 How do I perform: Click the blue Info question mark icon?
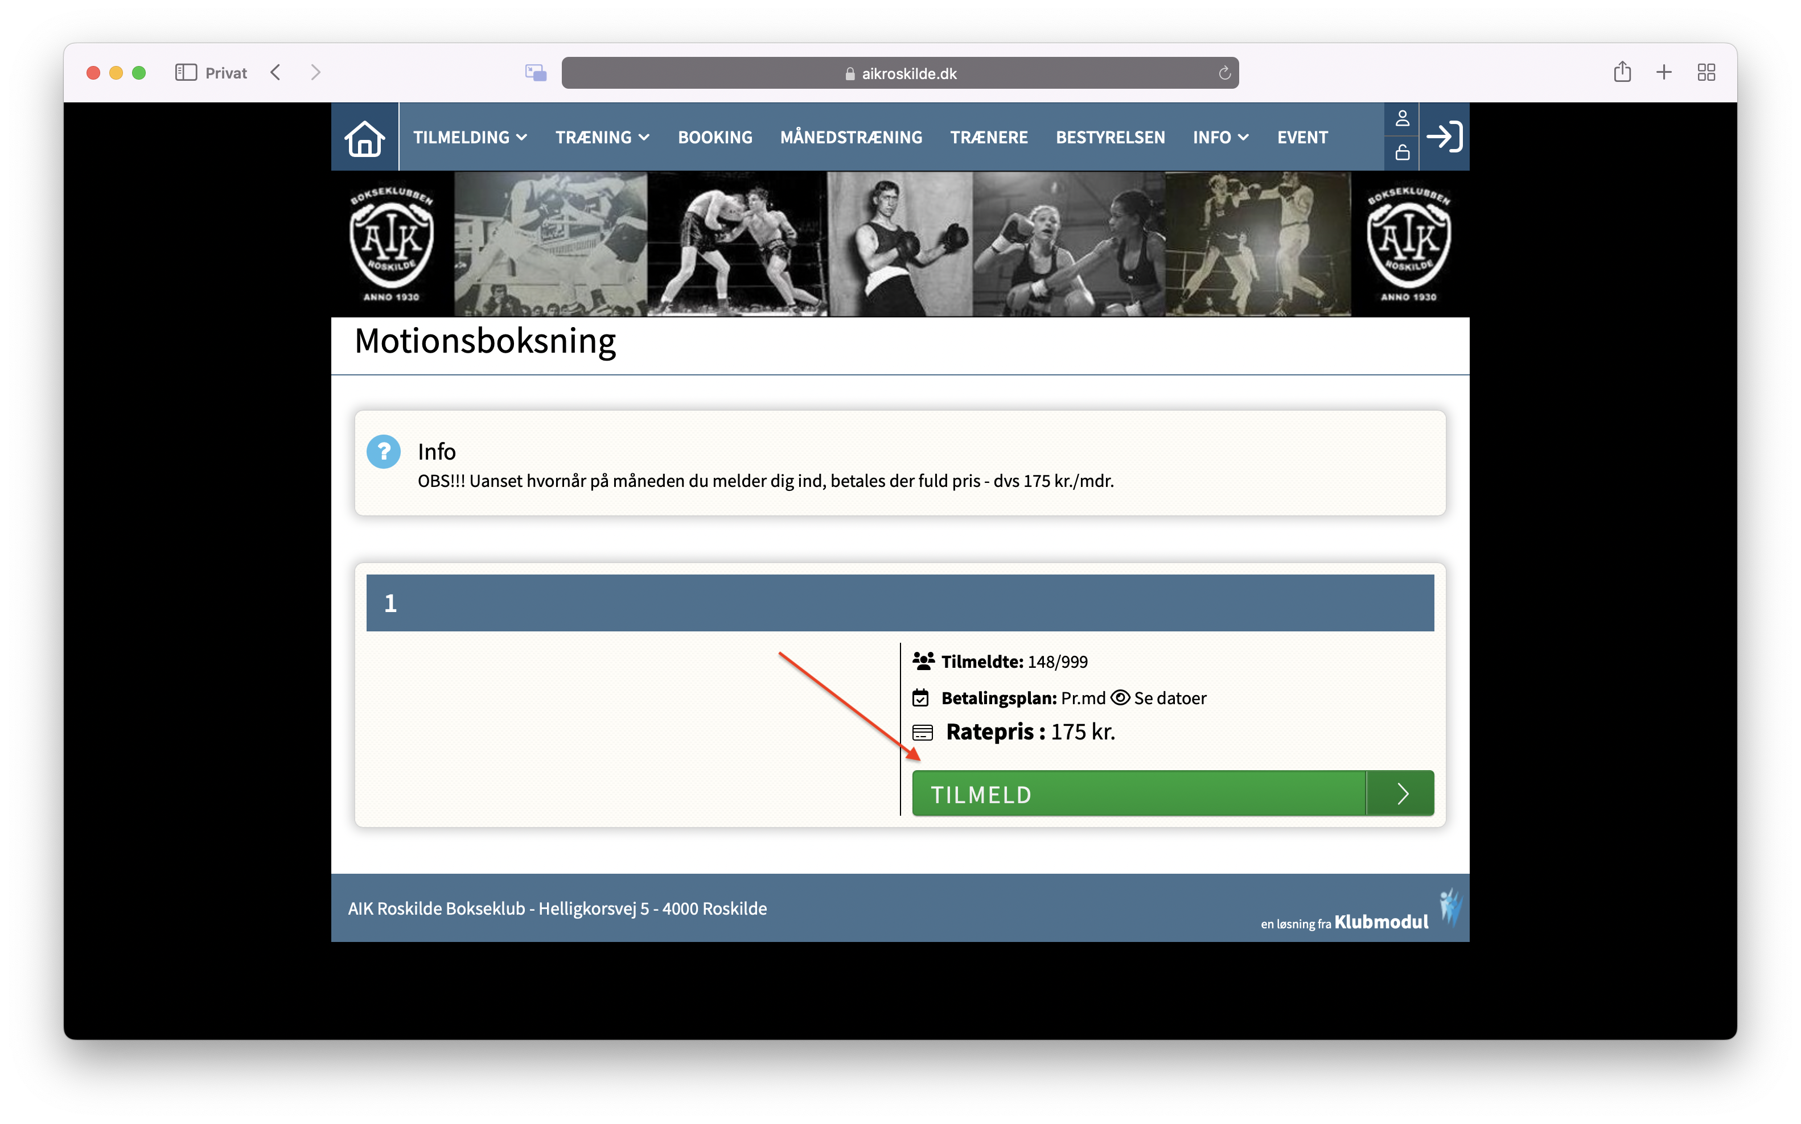point(383,451)
